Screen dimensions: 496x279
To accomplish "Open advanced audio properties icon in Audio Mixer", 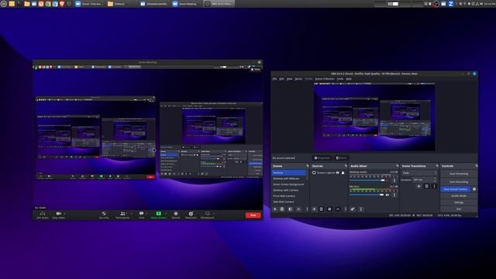I will point(353,209).
